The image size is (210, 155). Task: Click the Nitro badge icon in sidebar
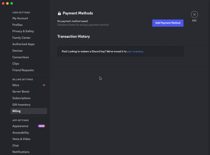pos(44,85)
